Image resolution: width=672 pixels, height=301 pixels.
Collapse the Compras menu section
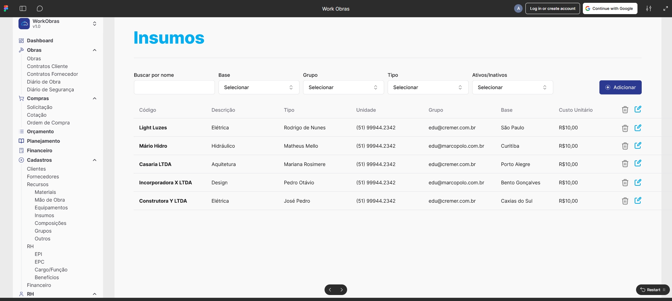click(94, 98)
